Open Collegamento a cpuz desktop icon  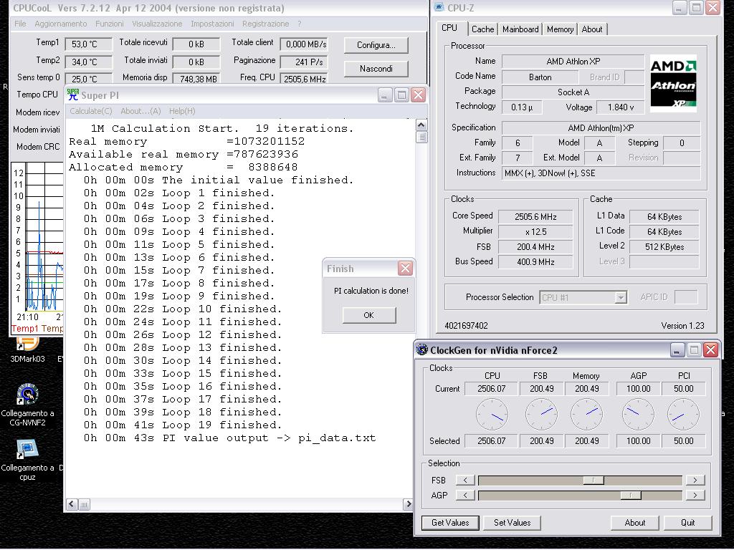click(x=27, y=460)
